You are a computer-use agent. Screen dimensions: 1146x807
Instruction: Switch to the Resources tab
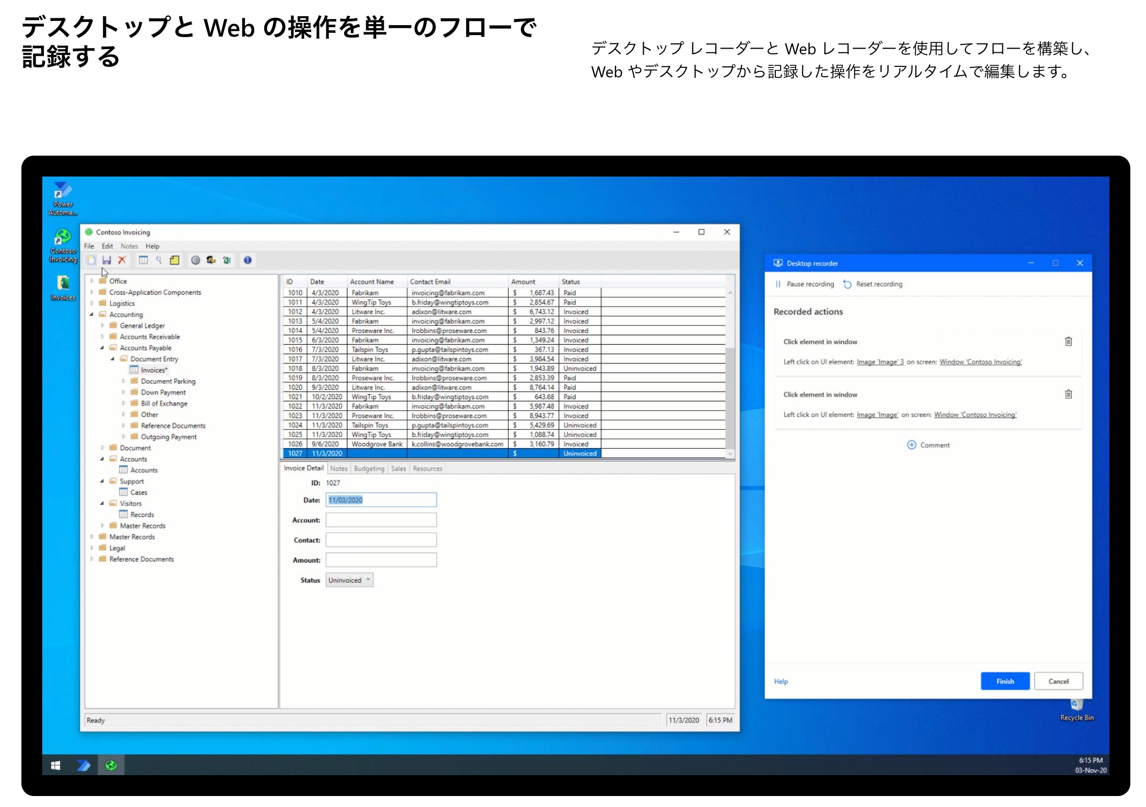[x=428, y=469]
